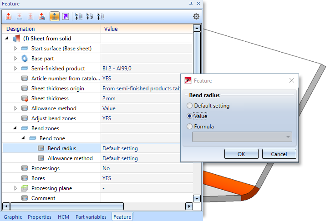This screenshot has height=221, width=330.
Task: Collapse the Bend zone child node
Action: click(23, 138)
